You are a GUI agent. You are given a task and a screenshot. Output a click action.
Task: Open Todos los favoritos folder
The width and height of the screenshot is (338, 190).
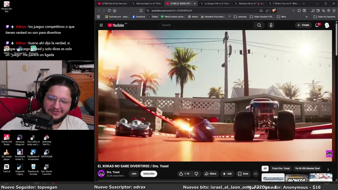(324, 17)
